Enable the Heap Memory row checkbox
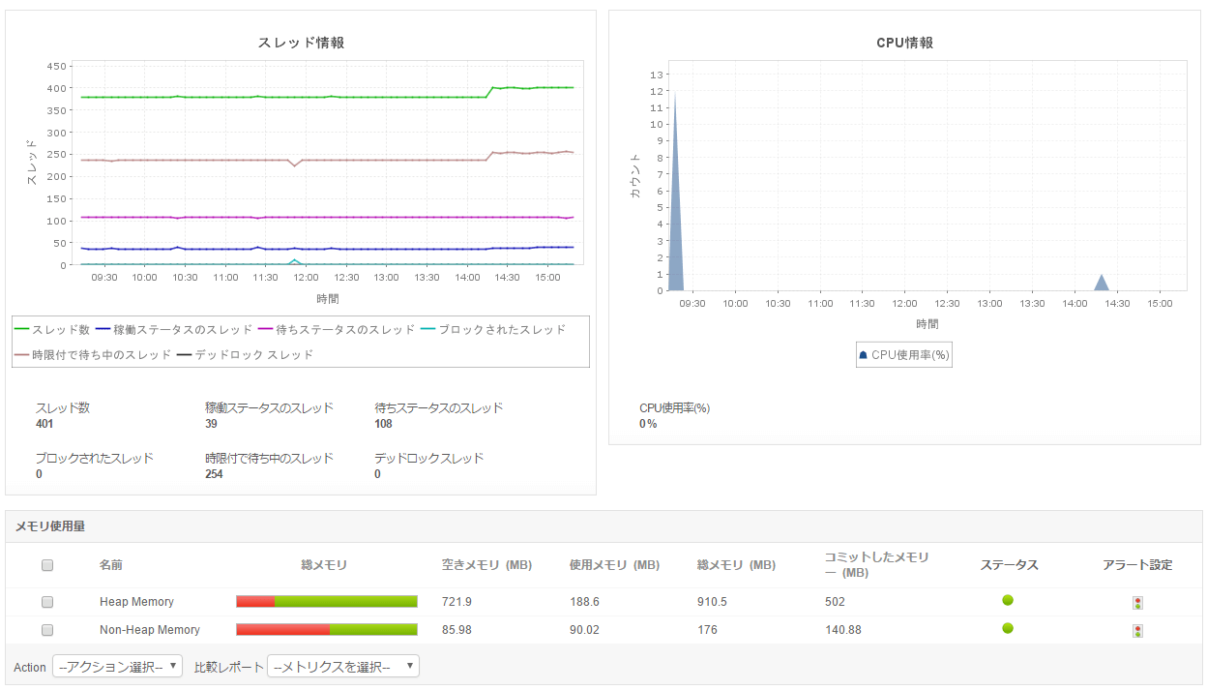 [x=46, y=601]
